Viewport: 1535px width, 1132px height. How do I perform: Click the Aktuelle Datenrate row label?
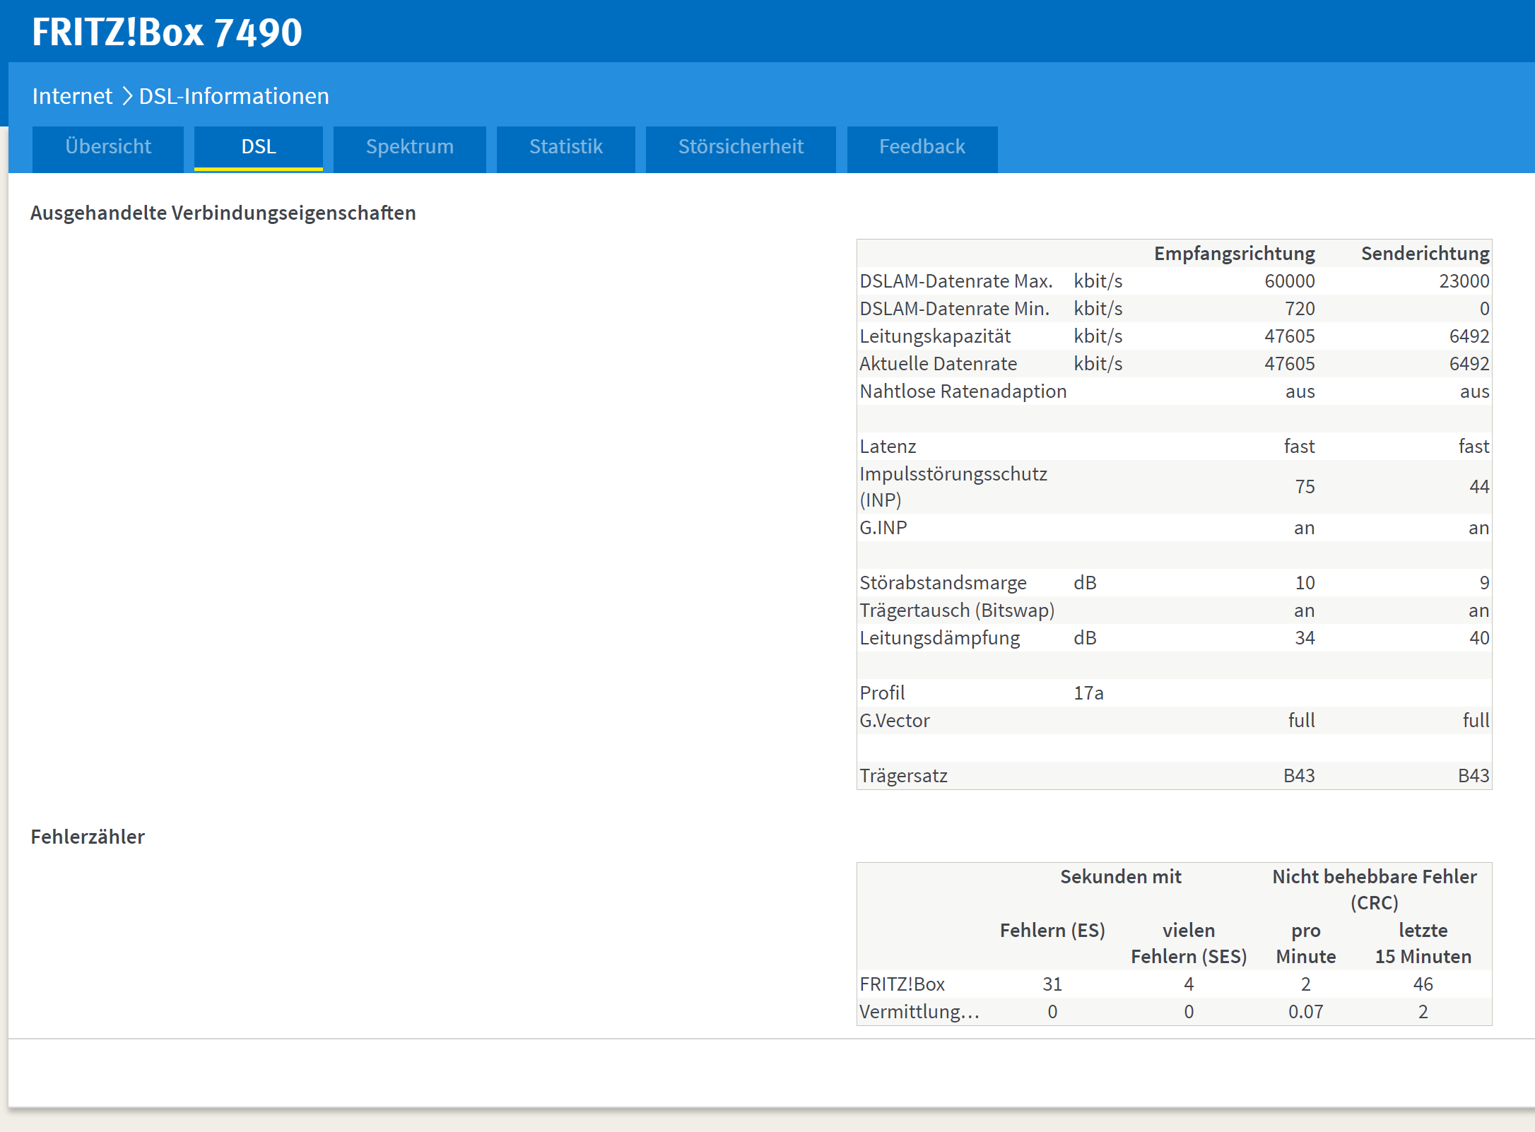[x=938, y=364]
